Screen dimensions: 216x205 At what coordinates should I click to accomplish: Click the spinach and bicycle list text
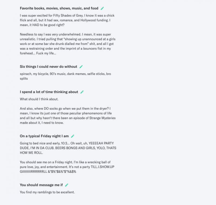click(65, 76)
